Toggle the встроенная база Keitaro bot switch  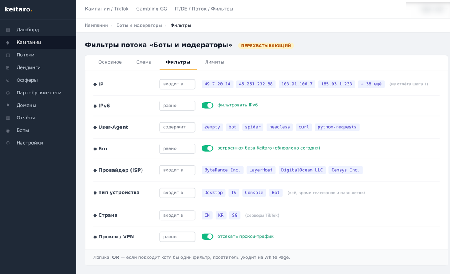pyautogui.click(x=207, y=148)
